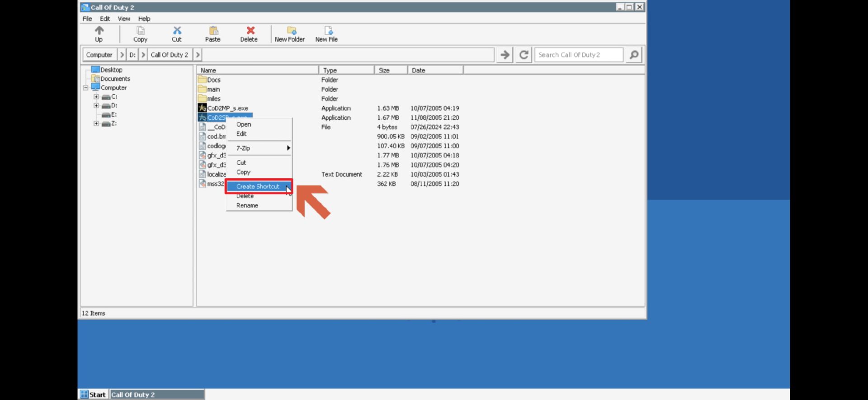Refresh the current folder view
Viewport: 868px width, 400px height.
tap(524, 55)
